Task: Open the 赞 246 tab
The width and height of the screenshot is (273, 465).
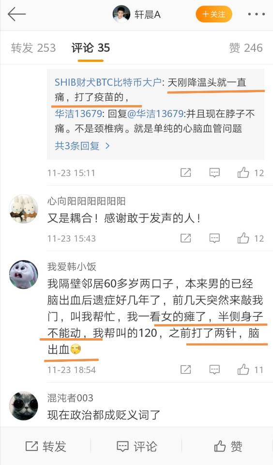Action: coord(246,48)
